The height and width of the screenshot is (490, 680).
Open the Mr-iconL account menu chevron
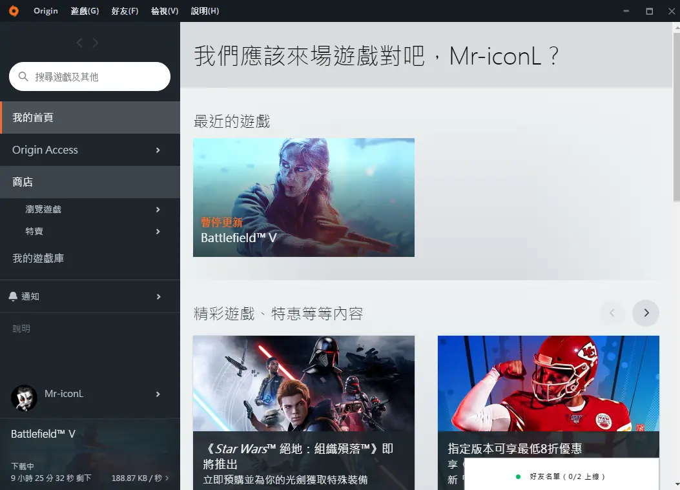coord(158,394)
